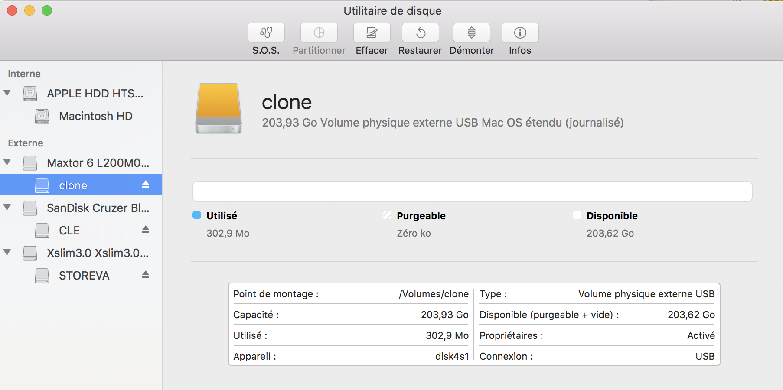Collapse the SanDisk Cruzer disk entry

tap(7, 208)
